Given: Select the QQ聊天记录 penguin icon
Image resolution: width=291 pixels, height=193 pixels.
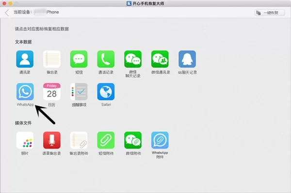Looking at the screenshot, I should click(x=187, y=59).
